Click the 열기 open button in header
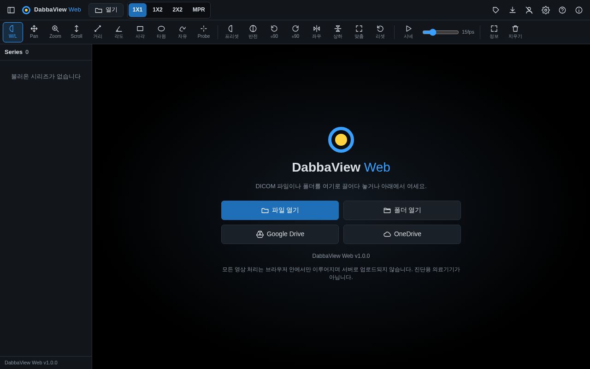The image size is (590, 369). point(106,10)
